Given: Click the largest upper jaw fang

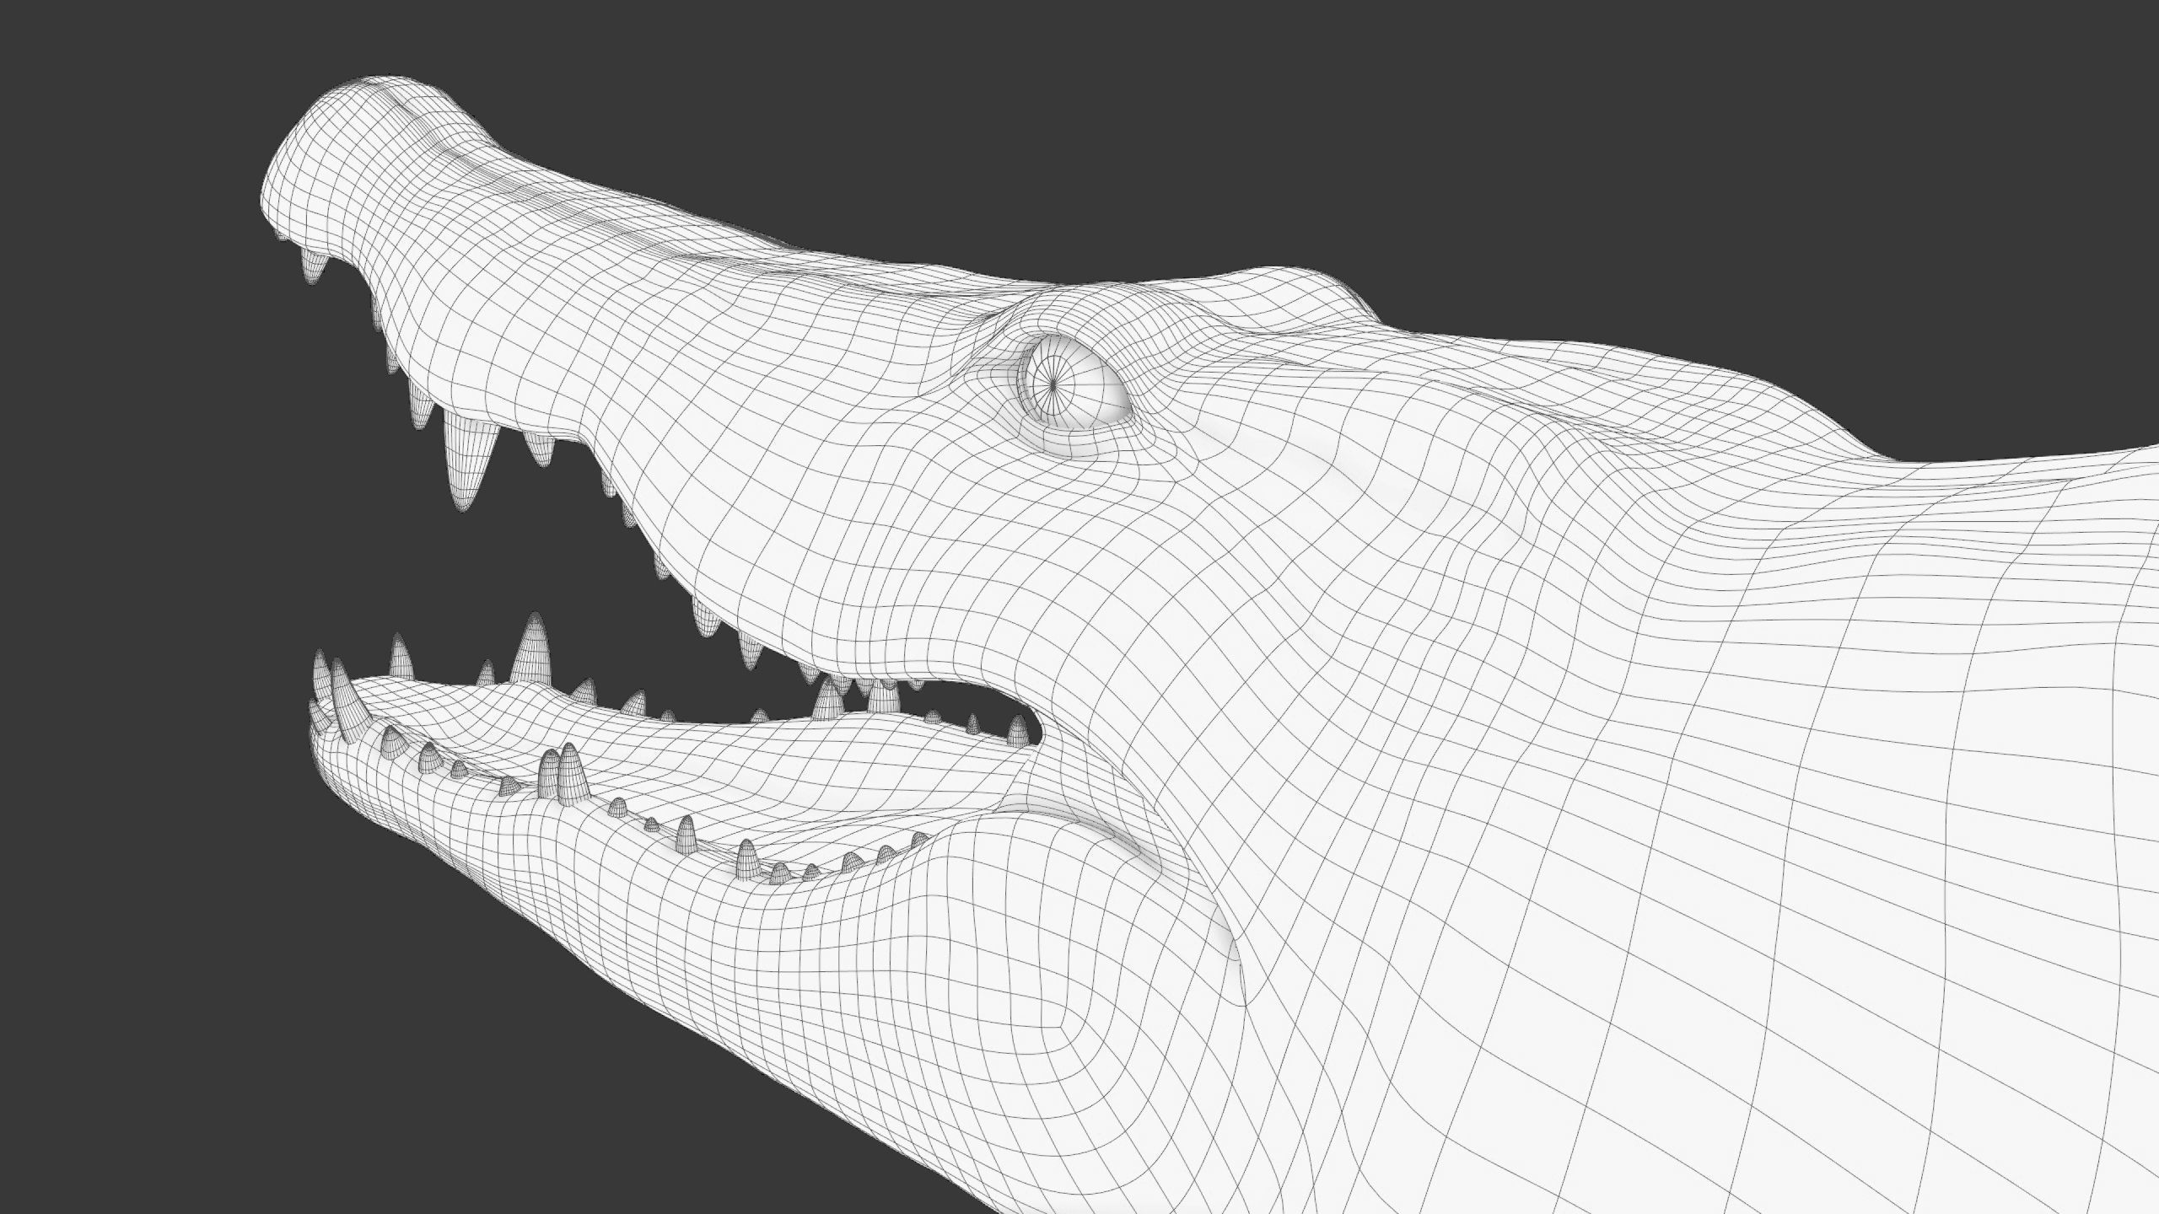Looking at the screenshot, I should [x=469, y=460].
